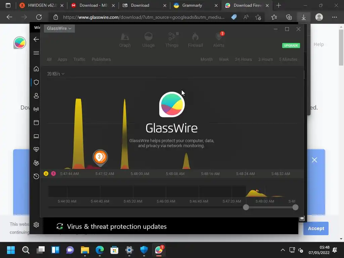Switch to the Grammarly browser tab
The height and width of the screenshot is (258, 344).
[x=196, y=5]
